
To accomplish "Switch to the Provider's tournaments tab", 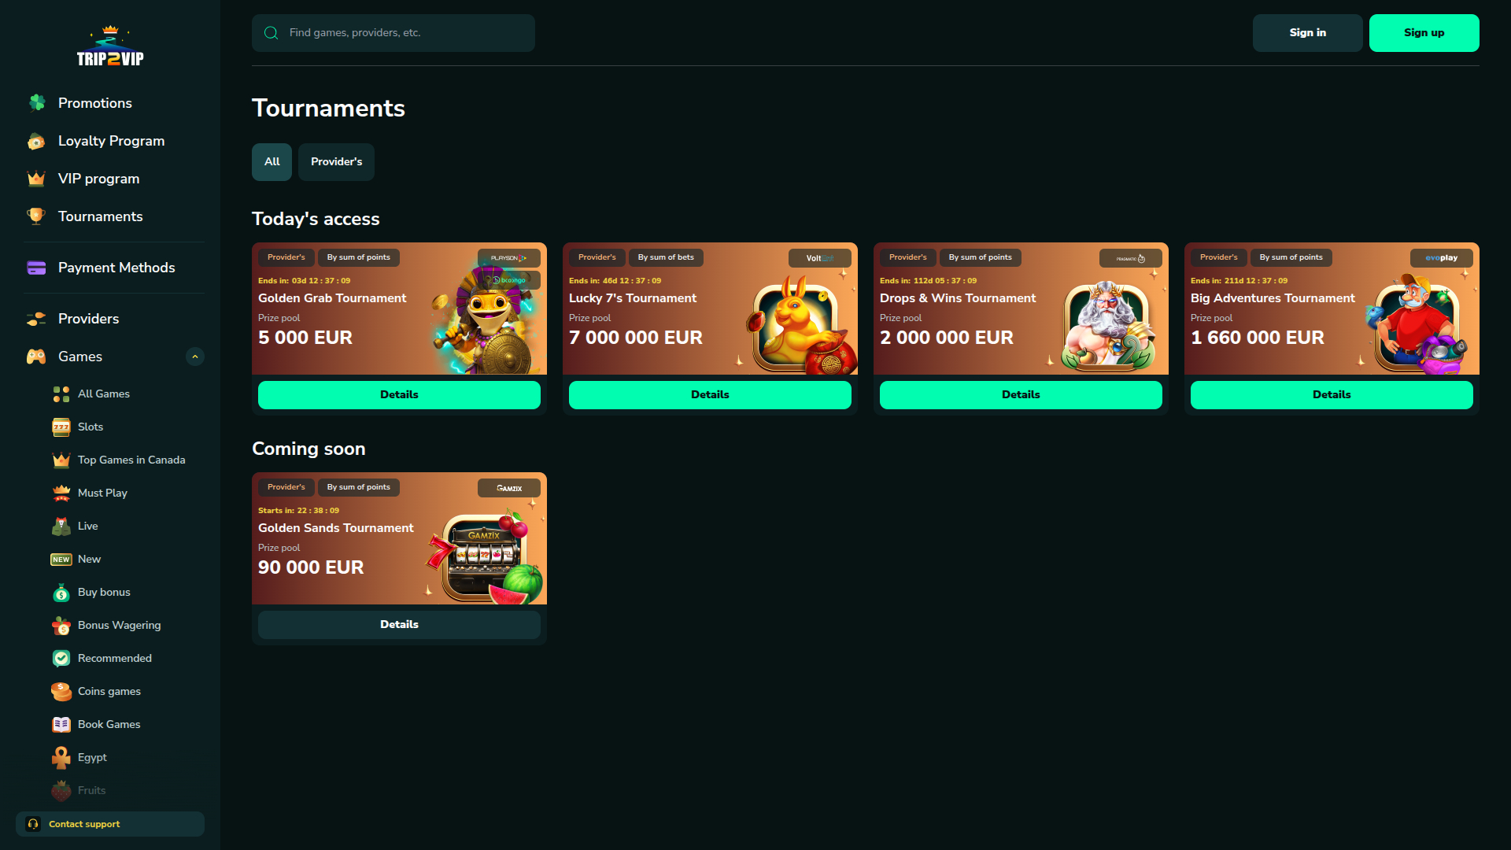I will point(336,162).
